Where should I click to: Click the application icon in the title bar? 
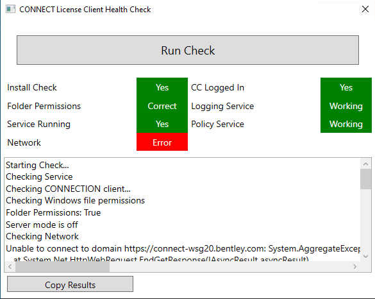point(10,10)
